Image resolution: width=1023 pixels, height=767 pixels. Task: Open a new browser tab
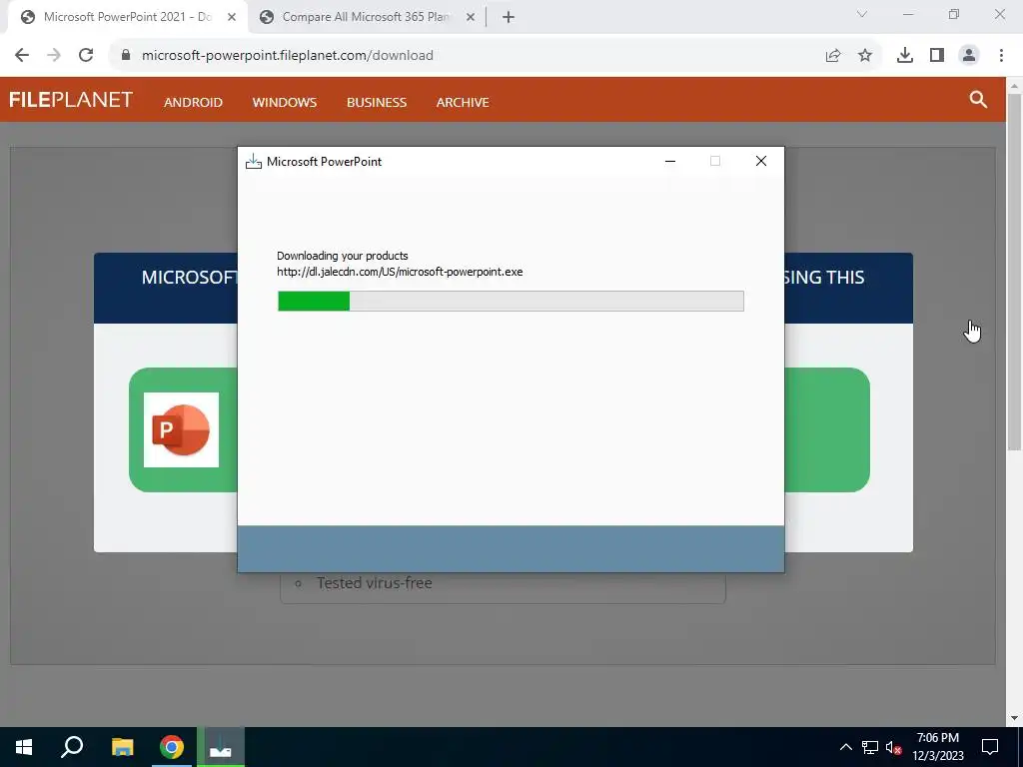tap(509, 17)
